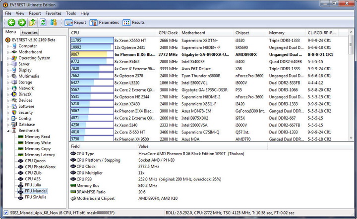Select the Security shield icon in tree

(x=14, y=112)
